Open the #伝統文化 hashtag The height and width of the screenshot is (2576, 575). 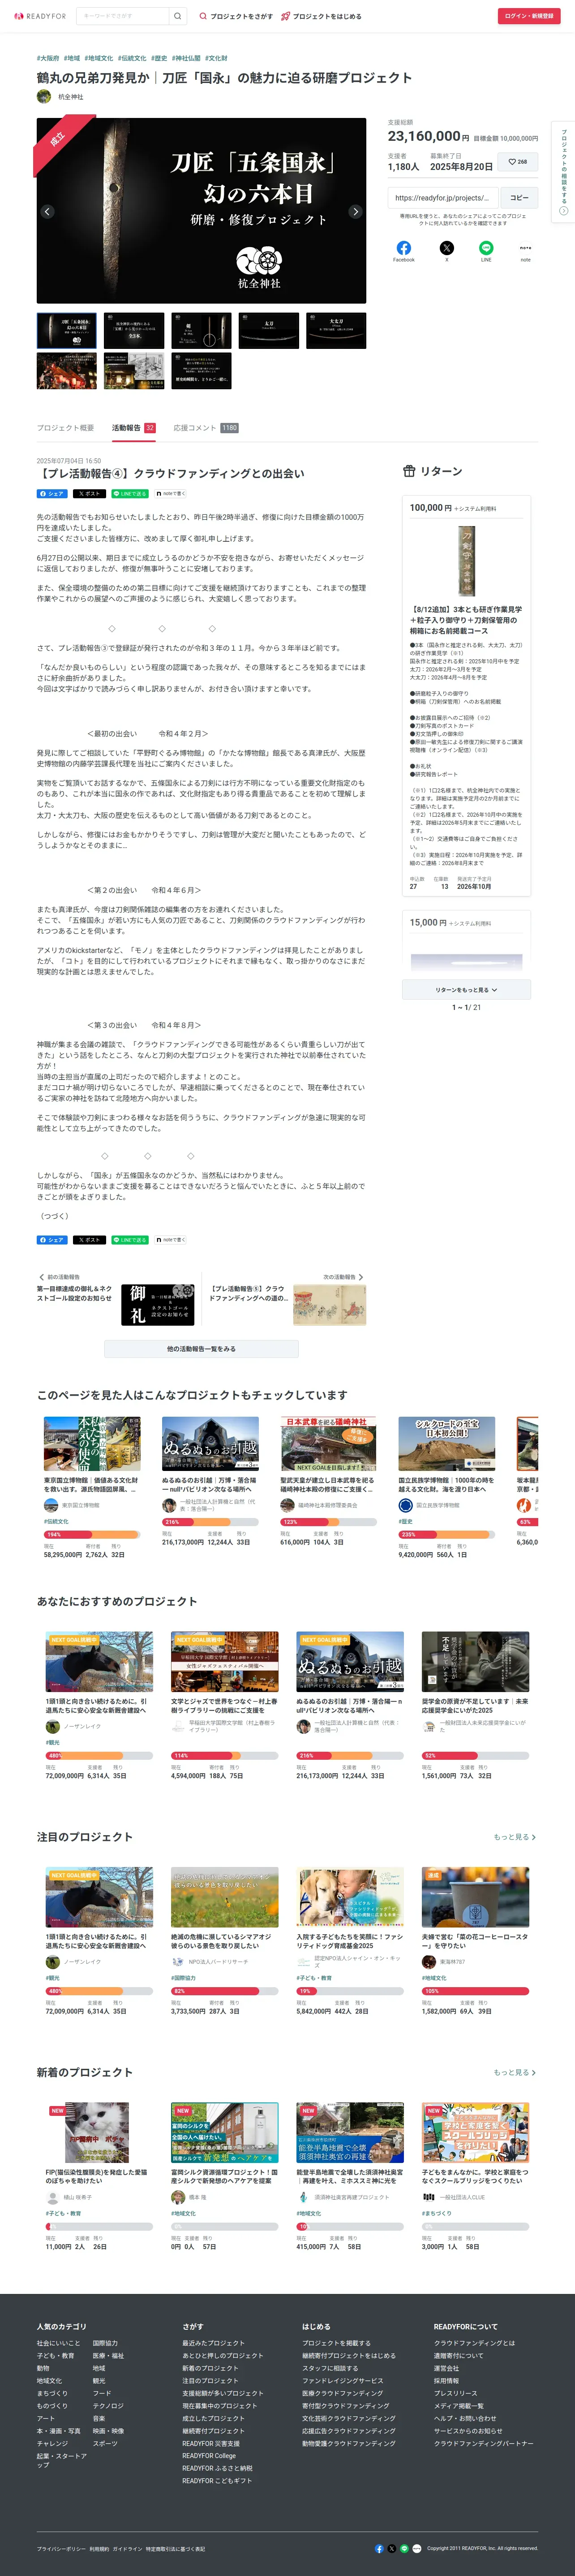pyautogui.click(x=132, y=58)
